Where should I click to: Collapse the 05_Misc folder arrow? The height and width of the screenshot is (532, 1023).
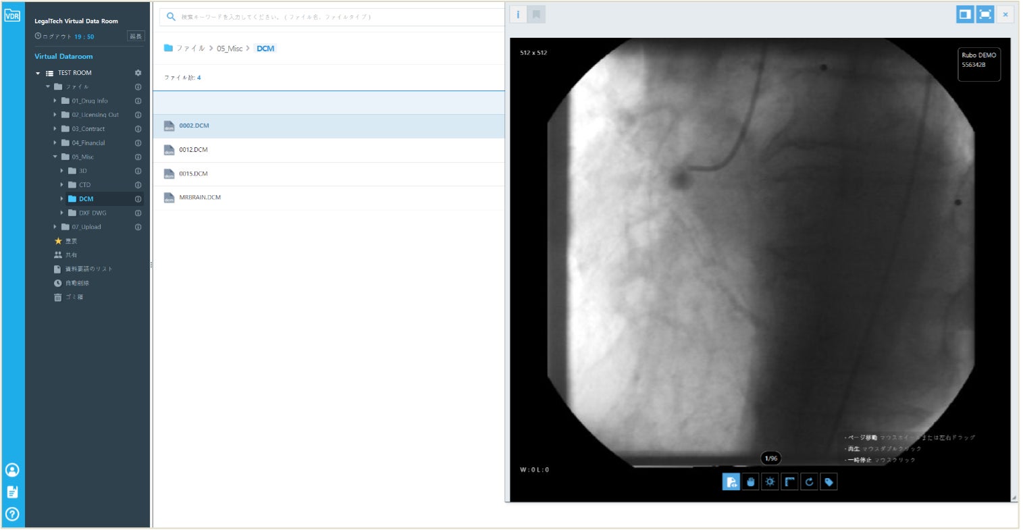pyautogui.click(x=55, y=157)
